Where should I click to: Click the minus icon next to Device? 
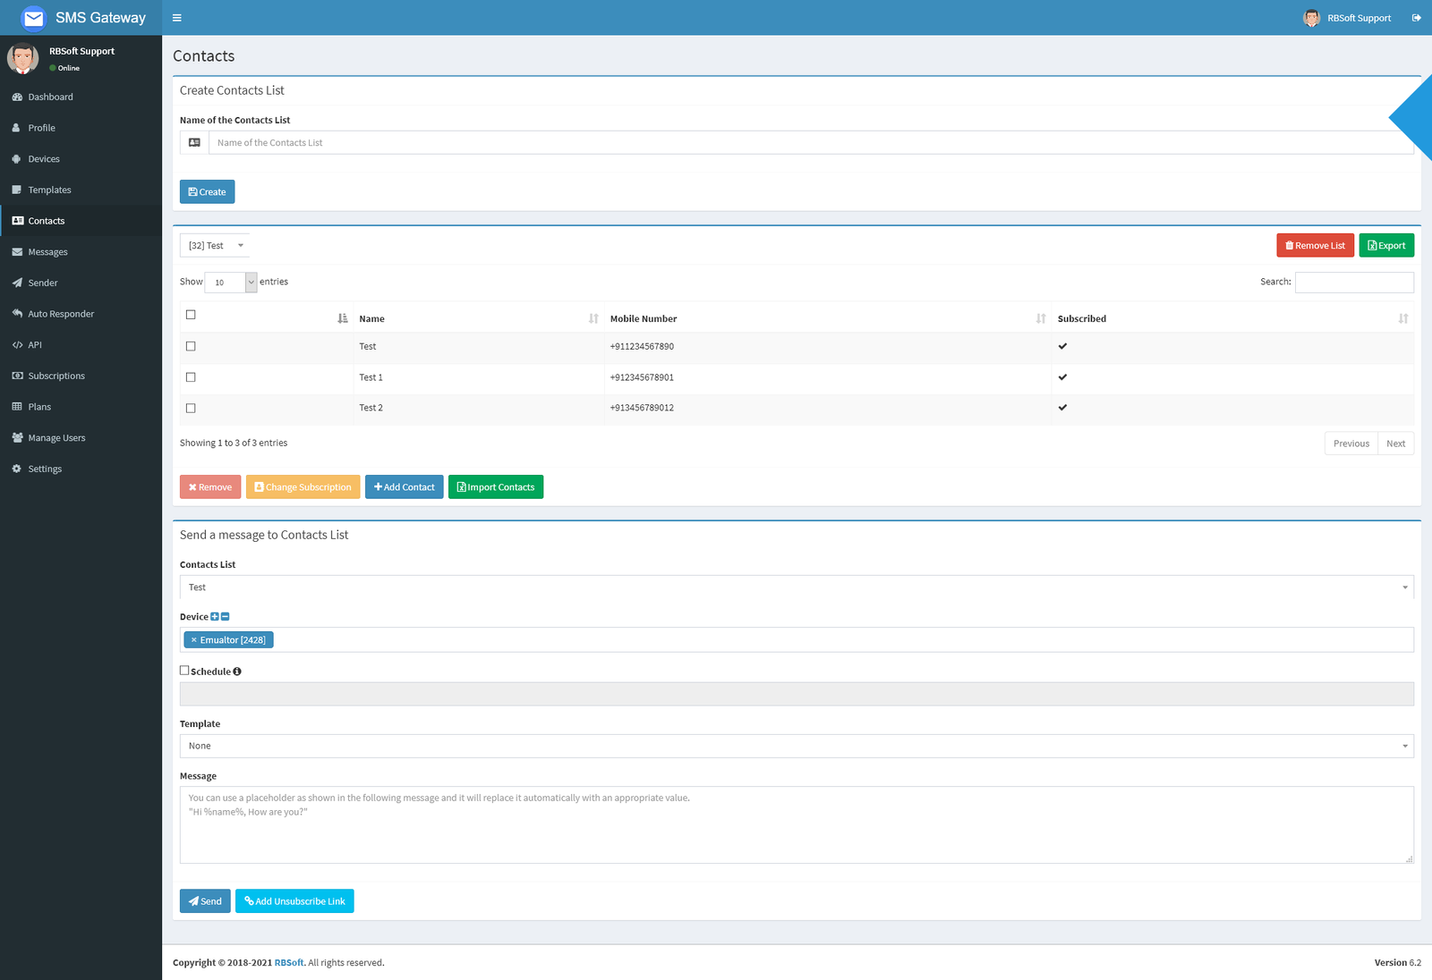pos(226,617)
